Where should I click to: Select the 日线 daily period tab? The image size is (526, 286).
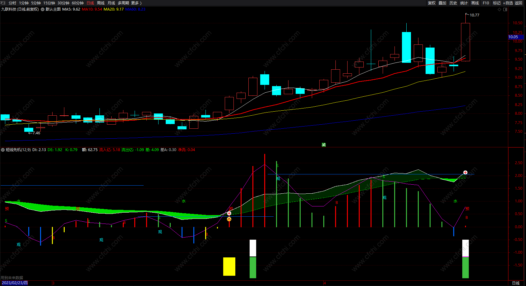pyautogui.click(x=90, y=3)
